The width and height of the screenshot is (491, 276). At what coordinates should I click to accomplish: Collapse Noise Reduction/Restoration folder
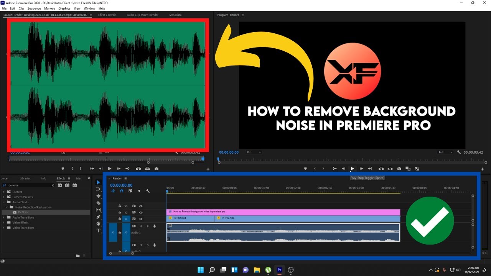click(x=7, y=207)
